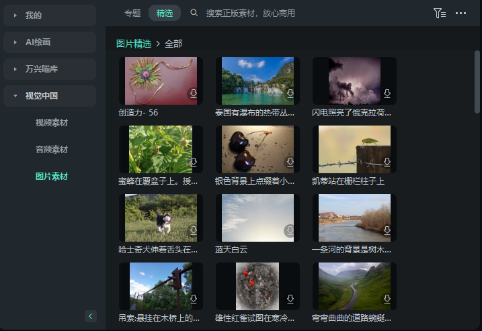
Task: Select the 创造力- 56 flower craft thumbnail
Action: point(161,81)
